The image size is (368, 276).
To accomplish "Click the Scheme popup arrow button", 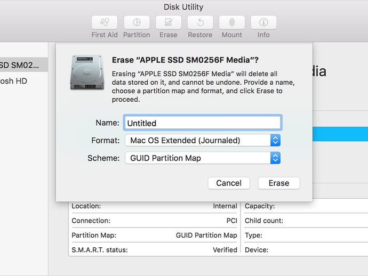I will [275, 158].
